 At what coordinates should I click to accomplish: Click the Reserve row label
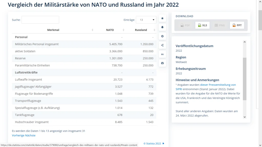click(x=20, y=58)
